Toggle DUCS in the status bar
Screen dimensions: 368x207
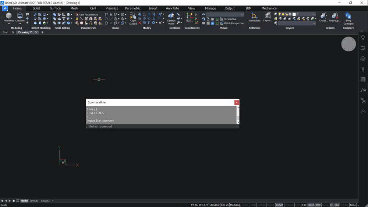pos(311,205)
